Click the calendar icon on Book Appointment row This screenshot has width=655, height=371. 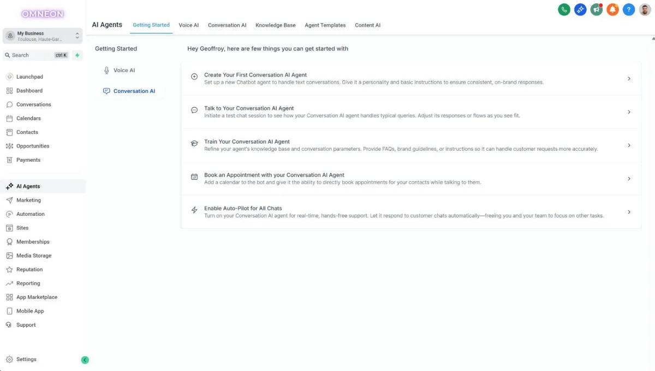click(x=194, y=177)
